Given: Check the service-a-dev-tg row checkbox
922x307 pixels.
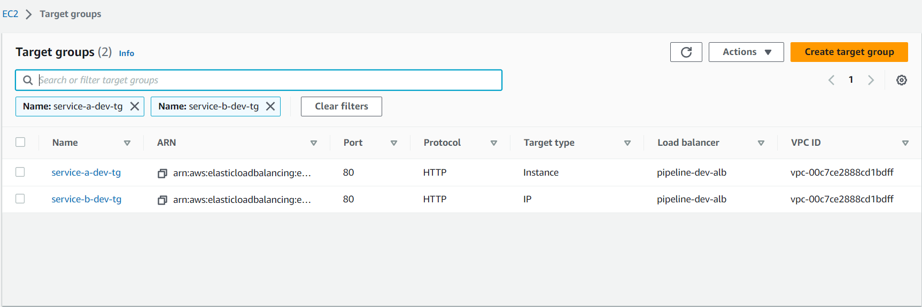Looking at the screenshot, I should click(20, 172).
